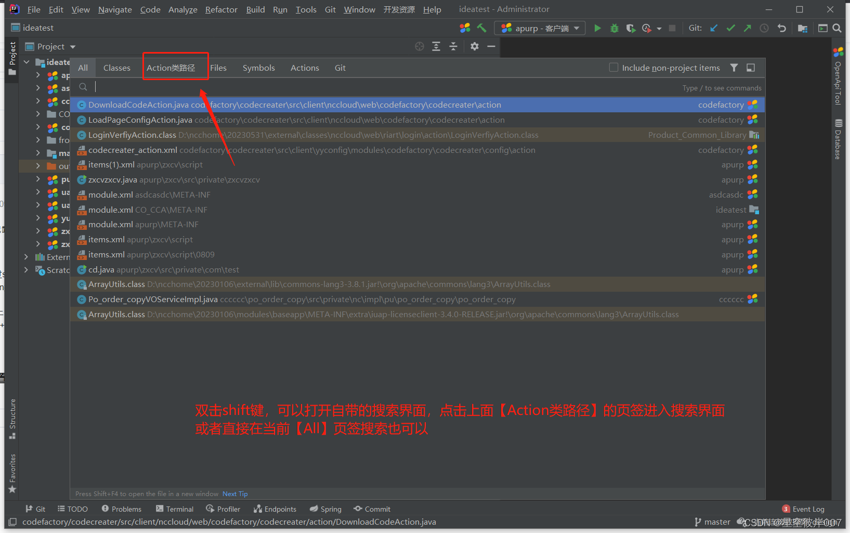Expand all nodes in the Project panel
850x533 pixels.
point(436,46)
